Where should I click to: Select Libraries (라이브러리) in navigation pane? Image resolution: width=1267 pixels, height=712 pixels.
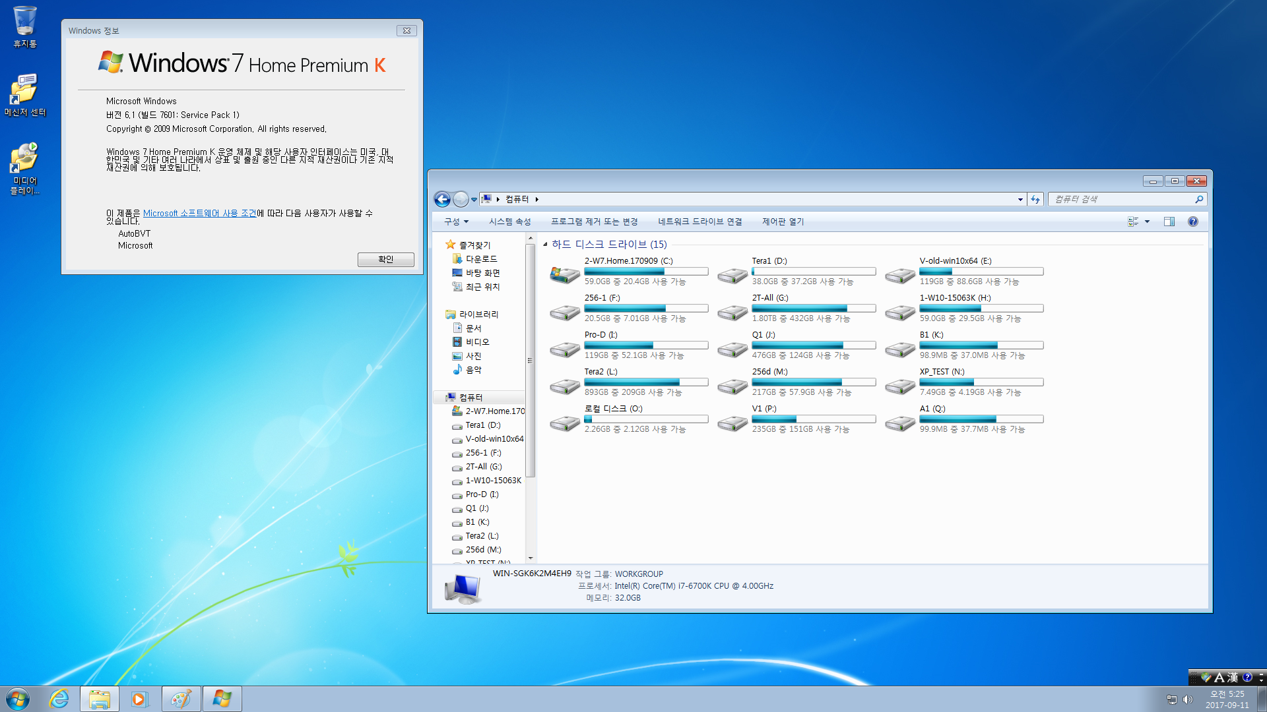[472, 314]
